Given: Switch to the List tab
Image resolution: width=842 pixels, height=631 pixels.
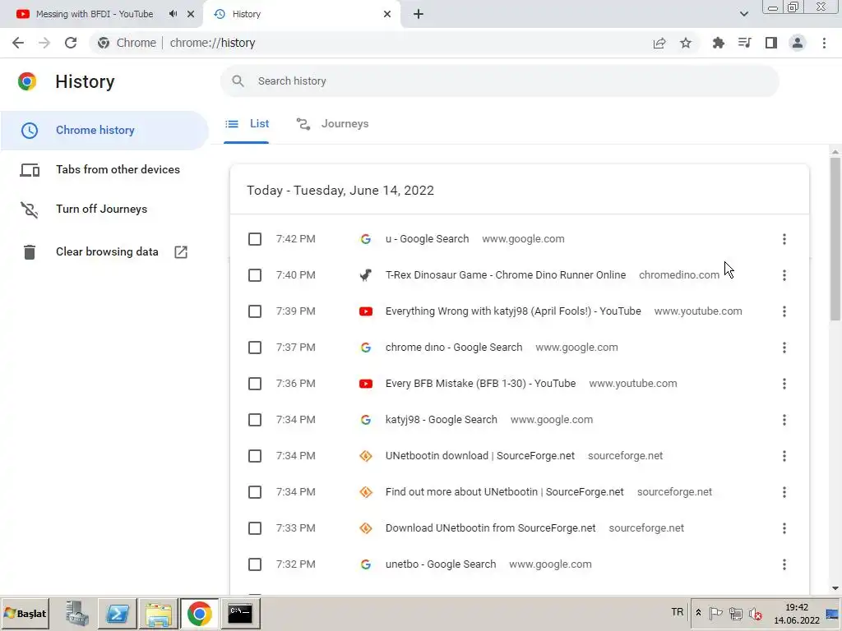Looking at the screenshot, I should click(x=247, y=124).
